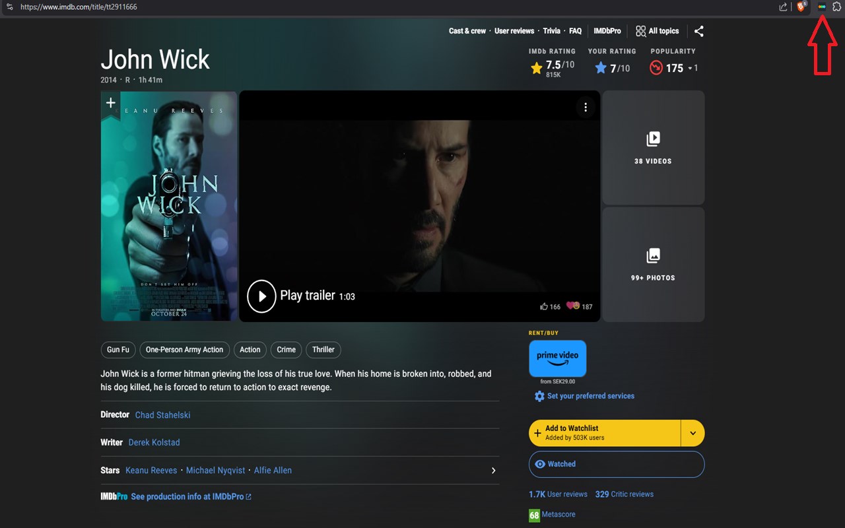Click the Add to Watchlist button

click(x=605, y=433)
